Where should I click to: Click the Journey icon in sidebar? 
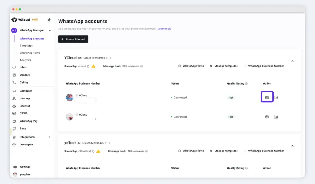point(14,98)
